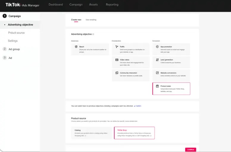
Task: Open the Dashboard menu
Action: pos(56,4)
